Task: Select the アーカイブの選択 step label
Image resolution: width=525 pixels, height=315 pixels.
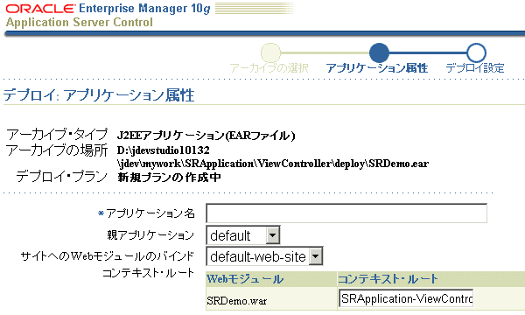Action: [x=269, y=68]
